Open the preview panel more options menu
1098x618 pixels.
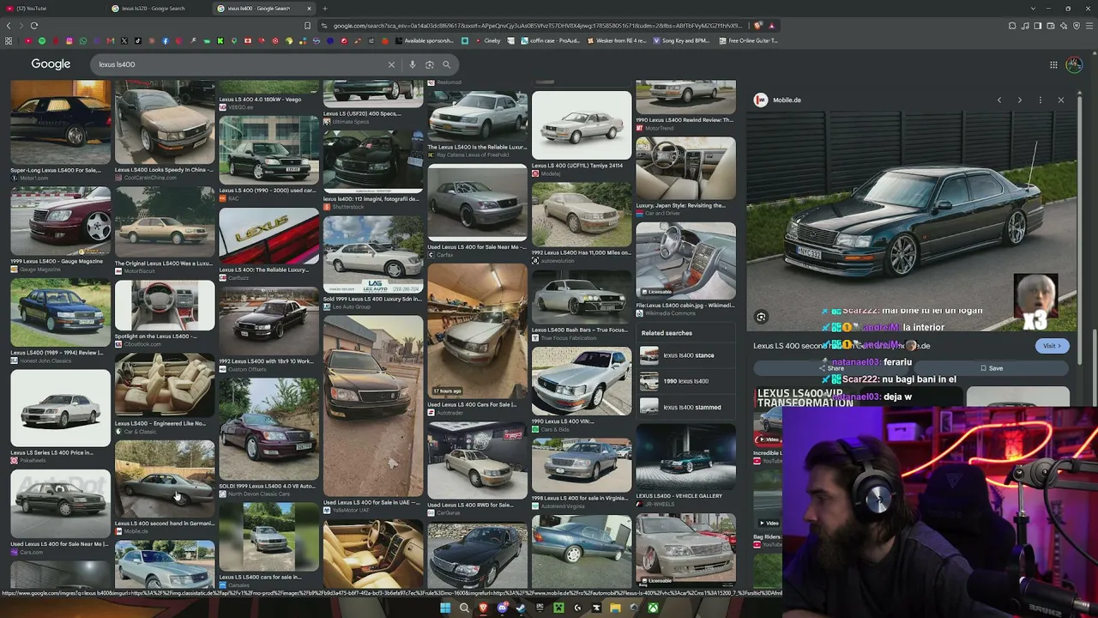(1041, 100)
